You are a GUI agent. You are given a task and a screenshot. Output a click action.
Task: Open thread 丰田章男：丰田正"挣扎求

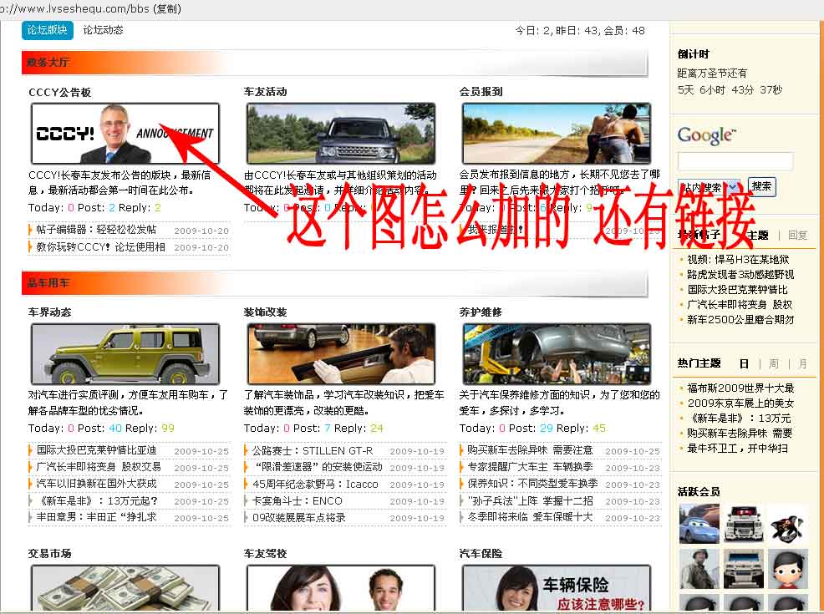point(97,517)
